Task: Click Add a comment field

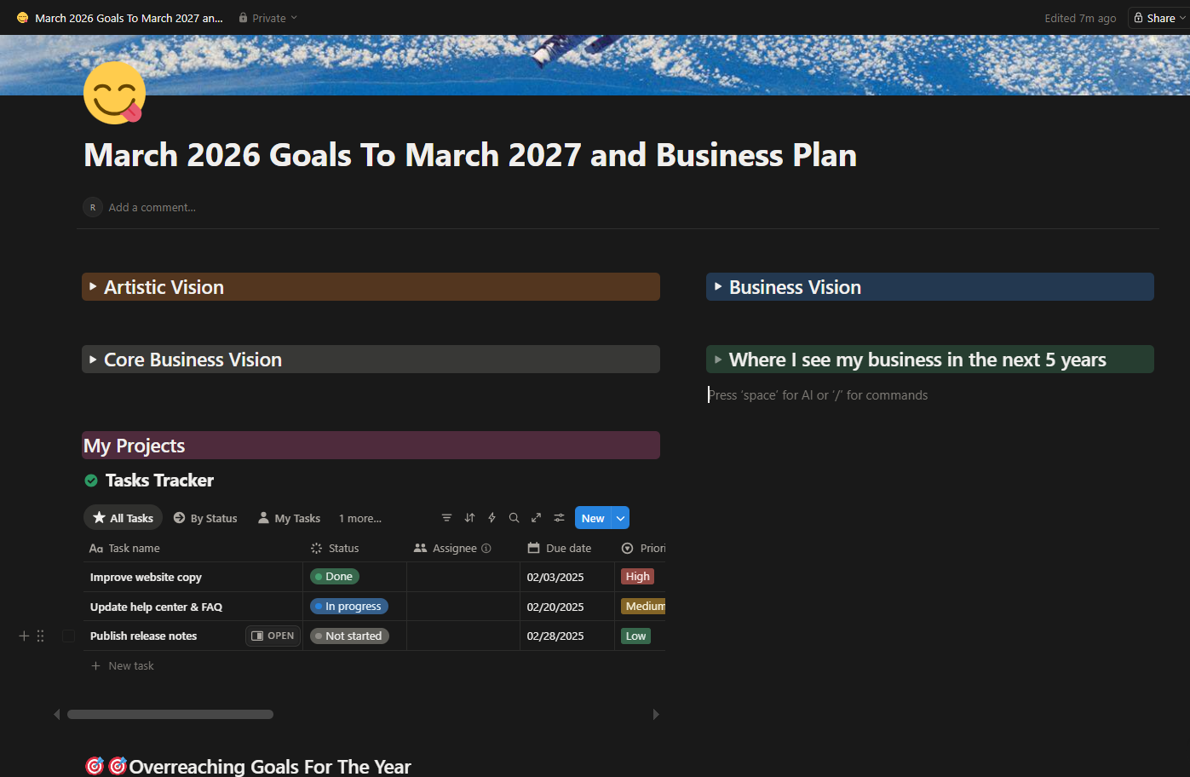Action: coord(152,207)
